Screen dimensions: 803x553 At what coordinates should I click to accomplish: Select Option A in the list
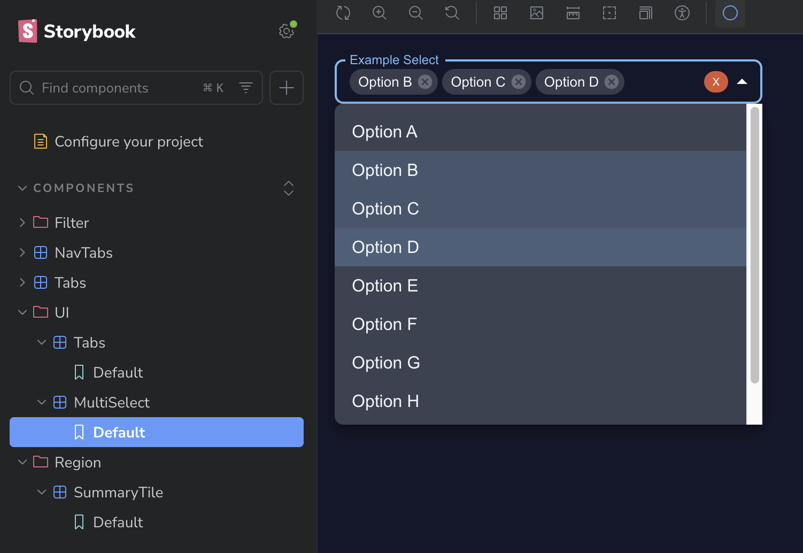coord(541,132)
